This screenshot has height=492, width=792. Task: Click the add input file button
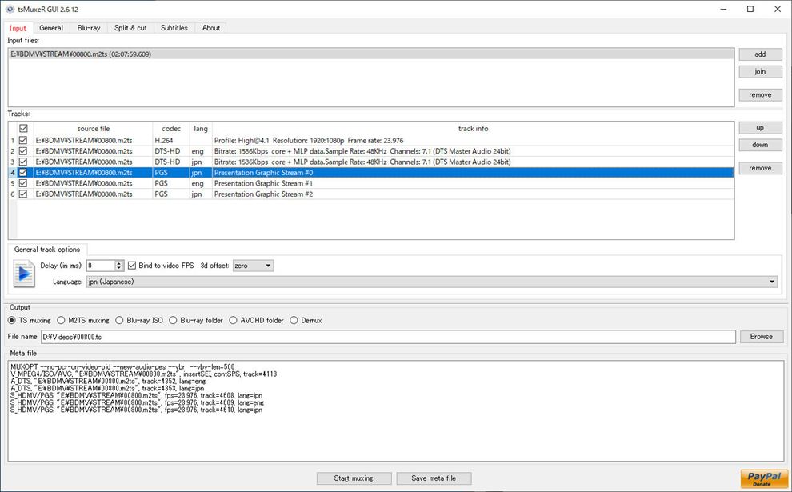[760, 54]
